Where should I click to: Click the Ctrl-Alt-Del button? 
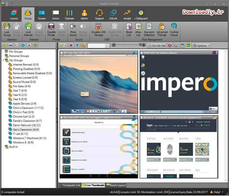pyautogui.click(x=157, y=46)
